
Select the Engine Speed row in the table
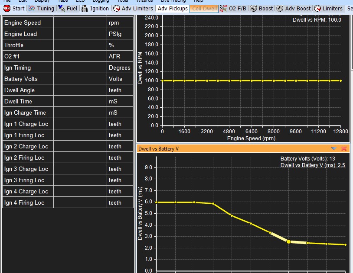(x=28, y=22)
